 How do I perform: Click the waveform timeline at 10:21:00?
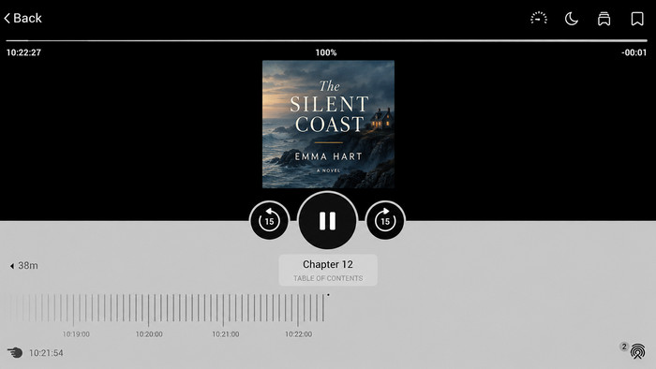point(223,310)
